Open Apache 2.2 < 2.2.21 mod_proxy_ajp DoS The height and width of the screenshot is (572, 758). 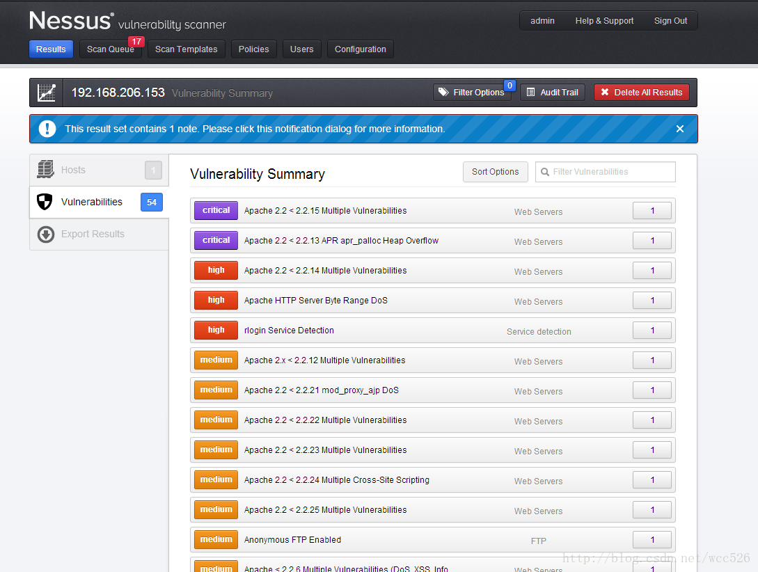433,390
